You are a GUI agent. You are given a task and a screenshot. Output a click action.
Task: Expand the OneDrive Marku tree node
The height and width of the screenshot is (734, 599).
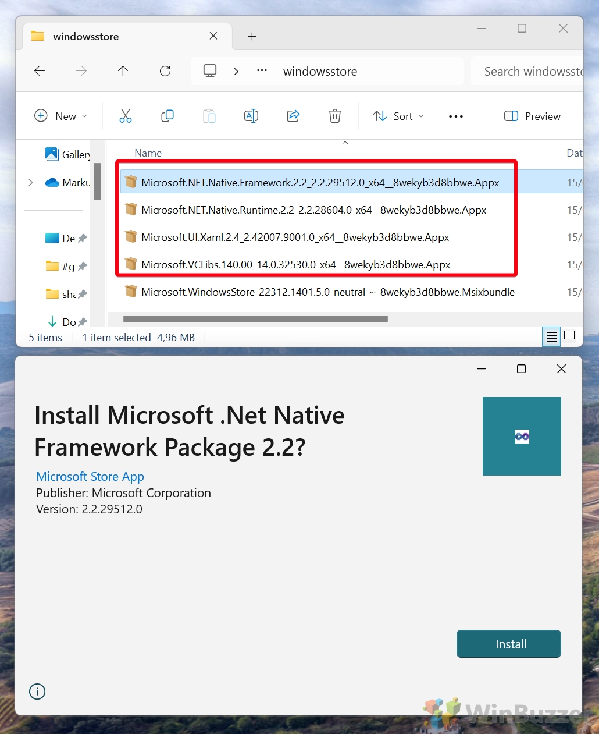(x=31, y=183)
